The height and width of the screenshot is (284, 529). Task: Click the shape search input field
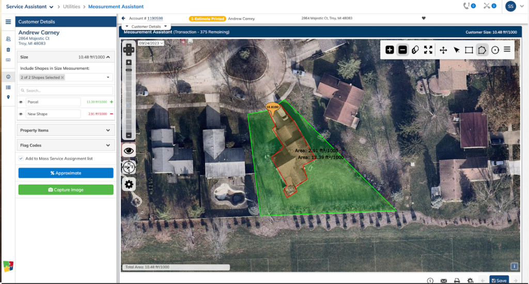pyautogui.click(x=66, y=90)
